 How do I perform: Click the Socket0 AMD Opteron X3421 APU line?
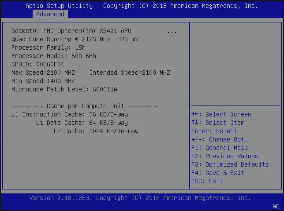click(x=71, y=31)
